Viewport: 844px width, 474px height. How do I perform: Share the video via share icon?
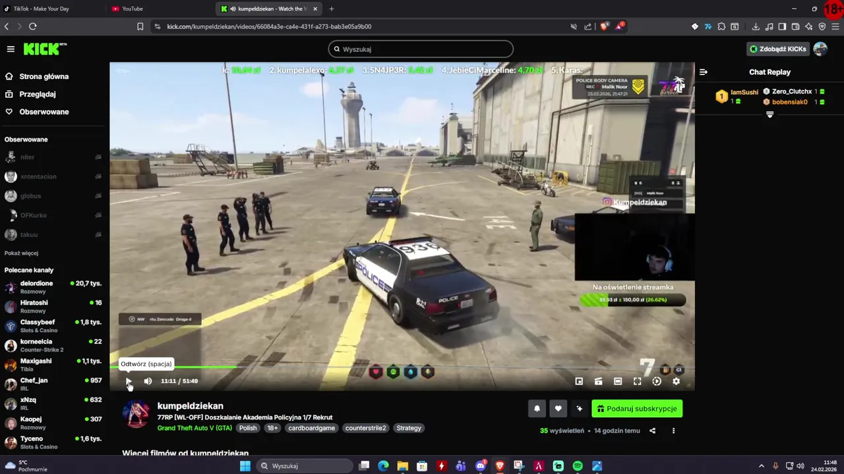(x=652, y=431)
